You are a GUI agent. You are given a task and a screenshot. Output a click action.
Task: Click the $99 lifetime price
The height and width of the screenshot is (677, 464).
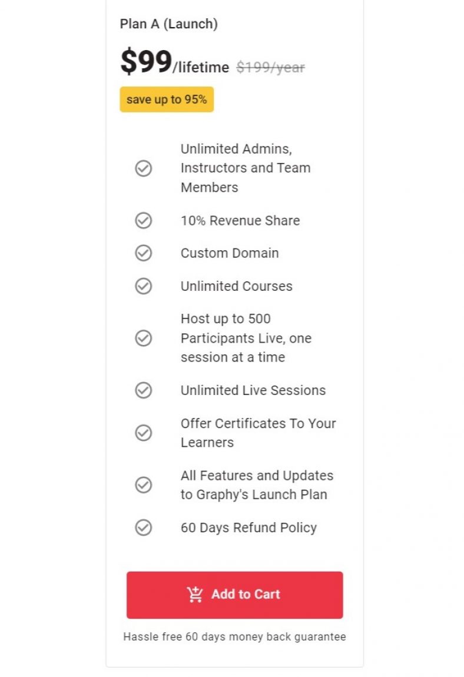coord(174,62)
